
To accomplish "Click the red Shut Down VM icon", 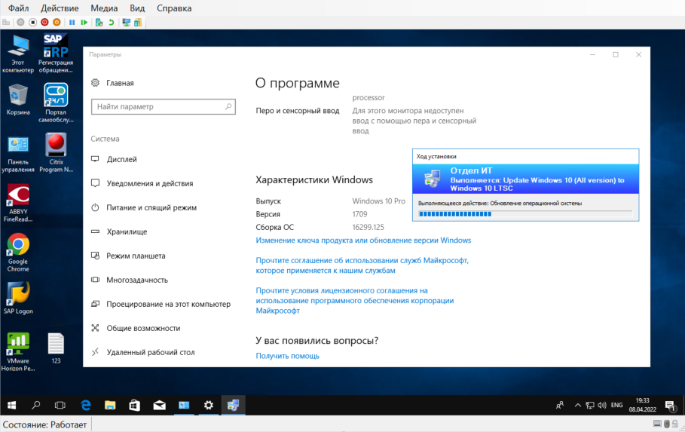I will point(44,22).
